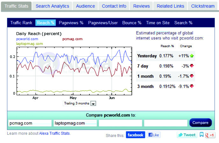This screenshot has height=143, width=219.
Task: Select the Clickstream tab
Action: pyautogui.click(x=203, y=6)
